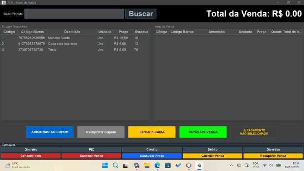
Task: Click the Estoque column header
Action: click(x=141, y=32)
